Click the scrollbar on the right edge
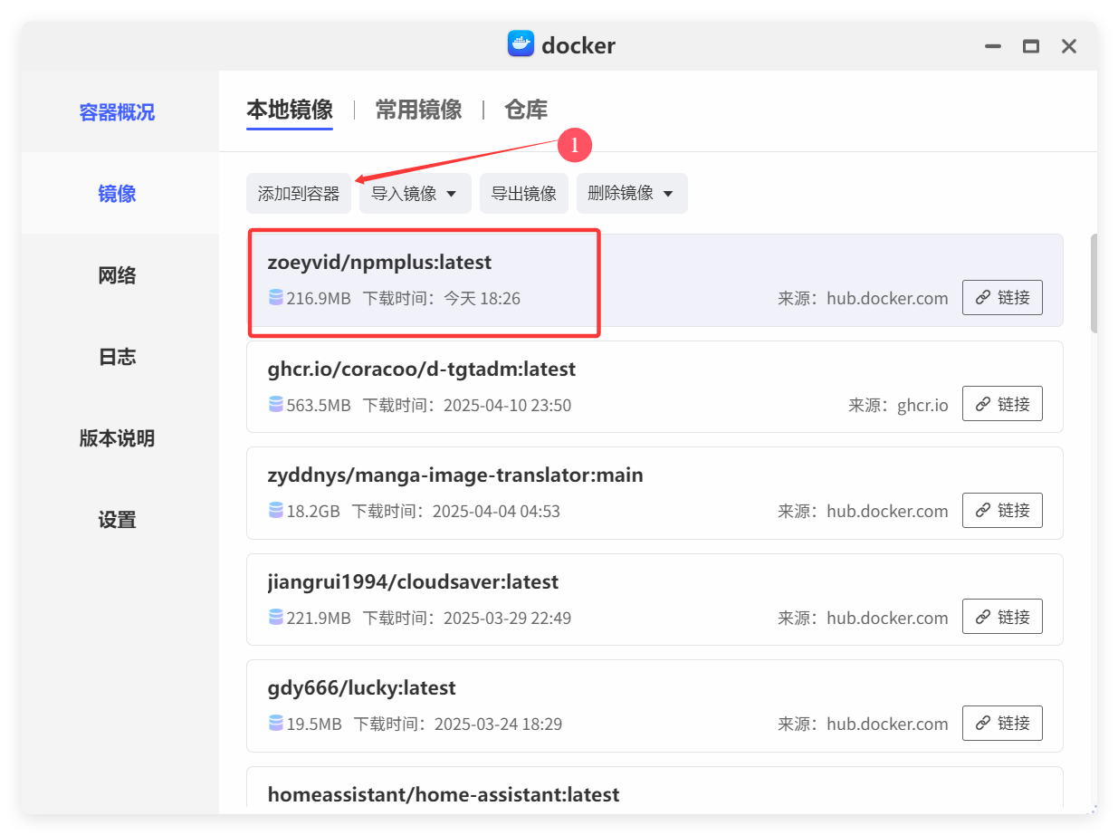This screenshot has width=1118, height=835. (x=1093, y=281)
